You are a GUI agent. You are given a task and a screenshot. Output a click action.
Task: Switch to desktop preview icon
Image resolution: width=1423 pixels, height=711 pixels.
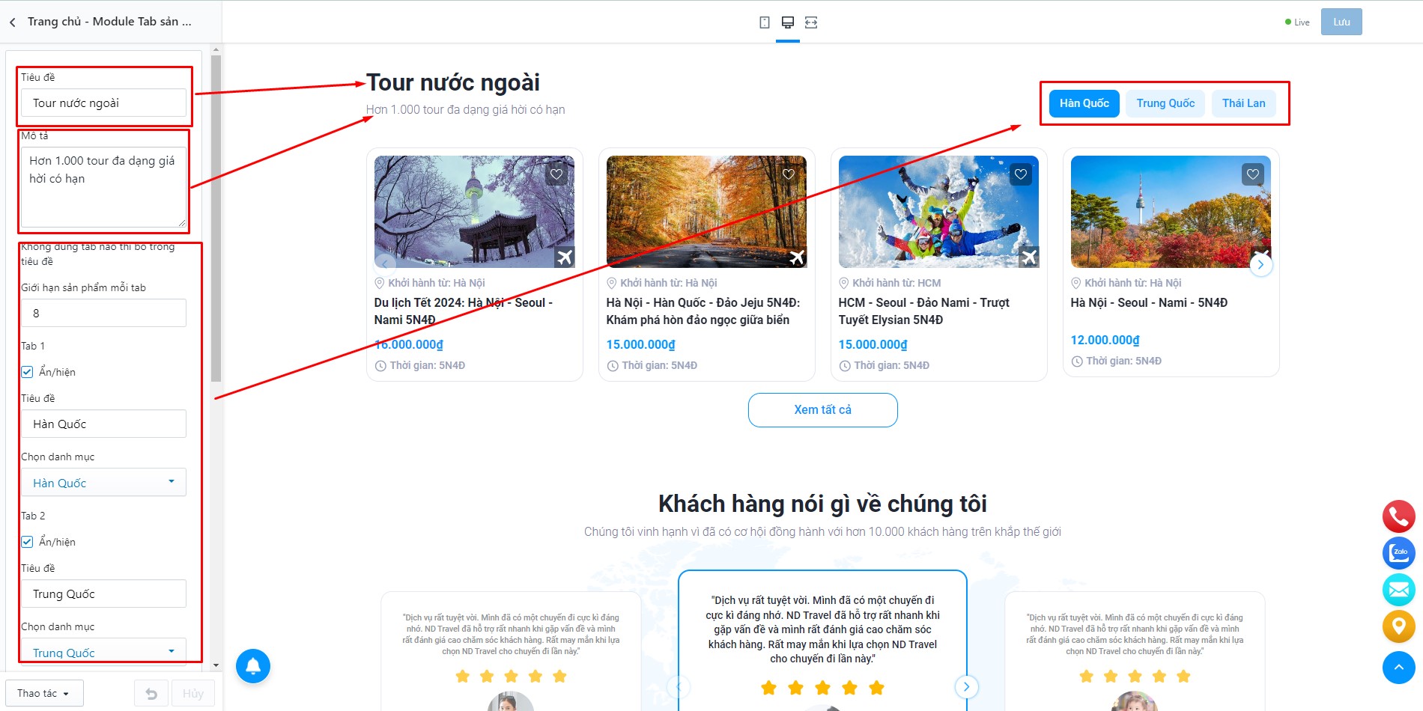[x=788, y=22]
